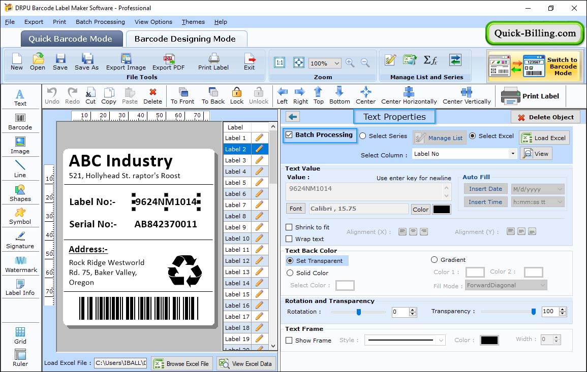Open the Batch Processing menu
Viewport: 587px width, 372px height.
tap(100, 22)
